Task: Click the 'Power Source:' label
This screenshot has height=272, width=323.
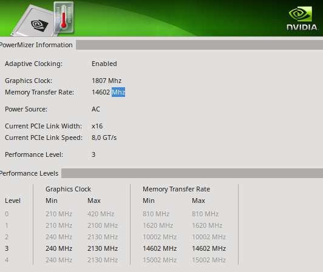Action: [x=26, y=109]
